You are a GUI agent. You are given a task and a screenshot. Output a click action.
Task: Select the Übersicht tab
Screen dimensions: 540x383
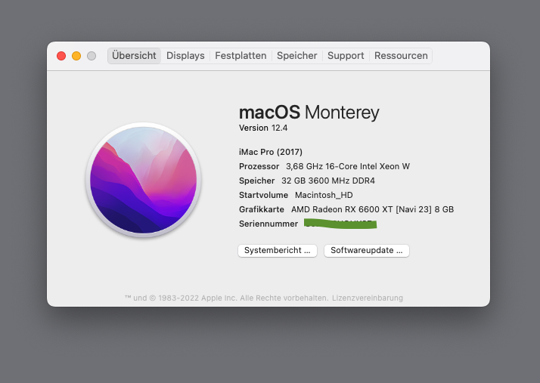(x=134, y=56)
